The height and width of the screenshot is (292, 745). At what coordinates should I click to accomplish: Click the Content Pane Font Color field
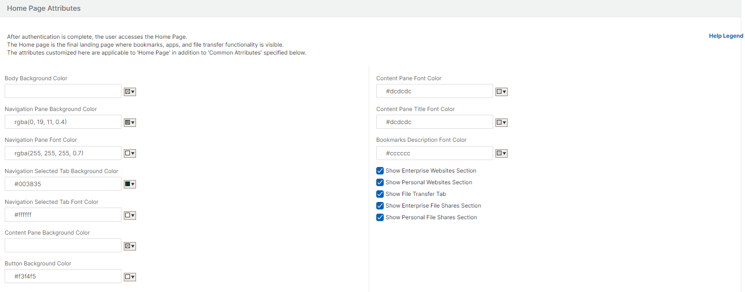[x=435, y=91]
